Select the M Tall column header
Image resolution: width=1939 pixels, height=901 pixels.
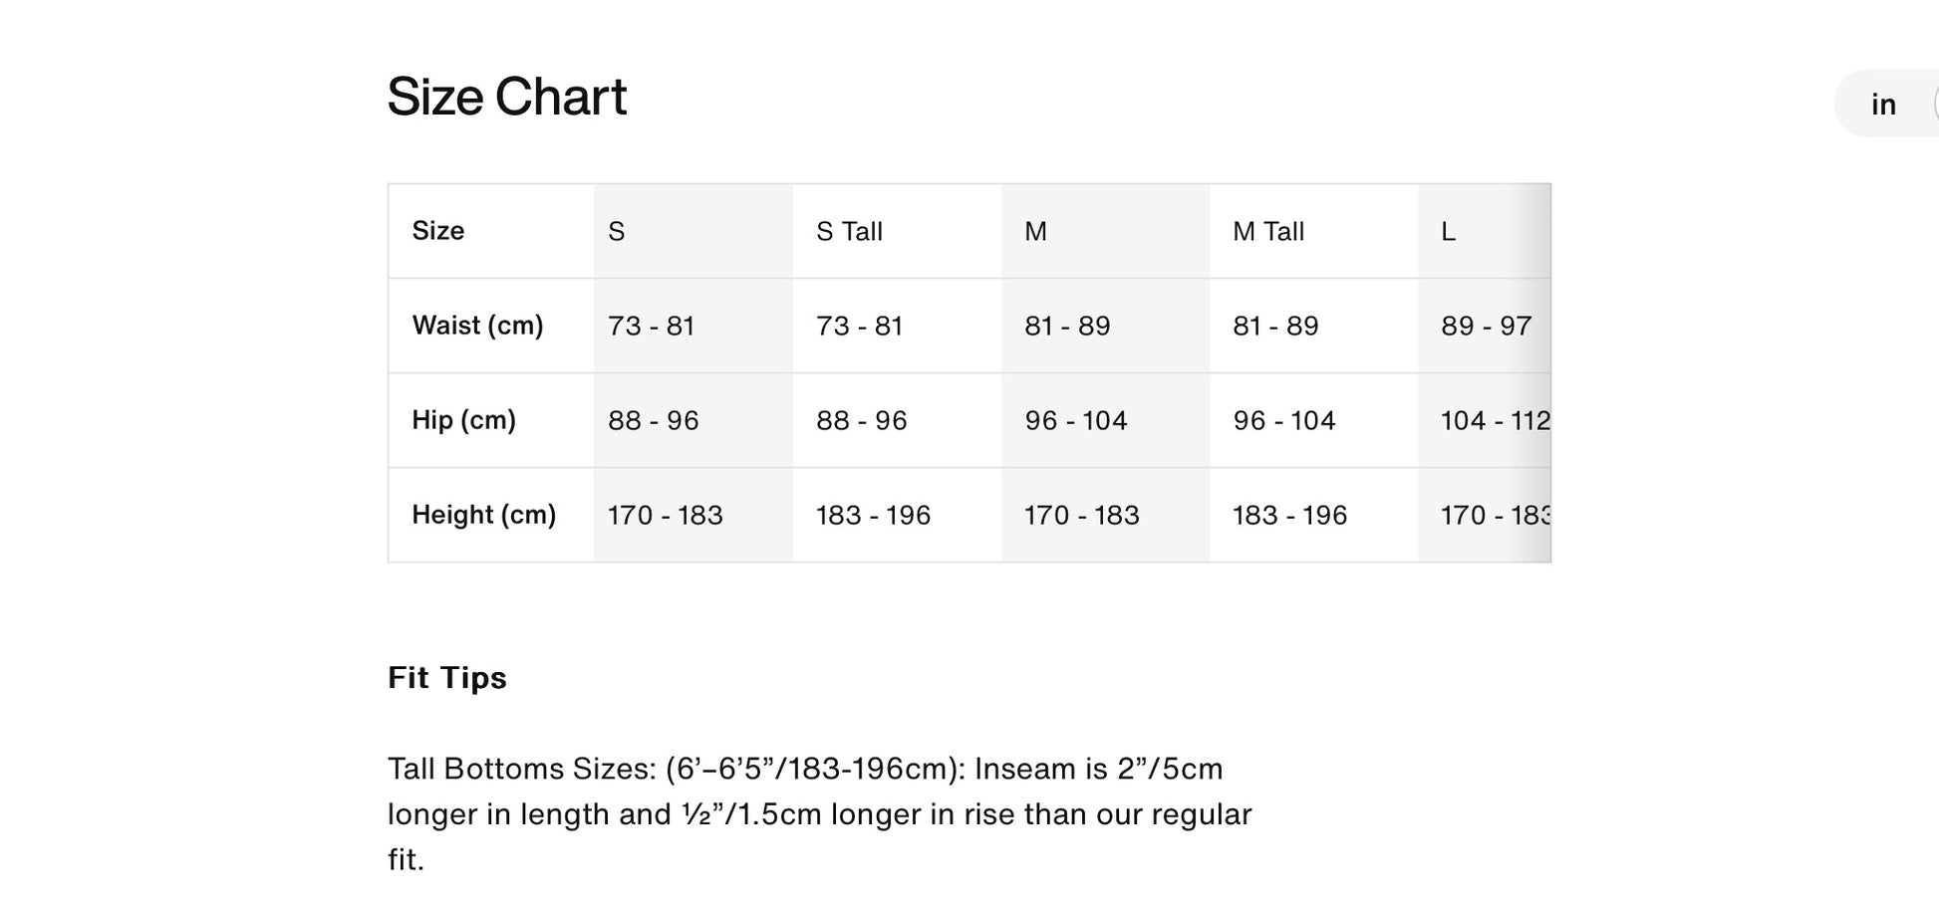[x=1267, y=232]
